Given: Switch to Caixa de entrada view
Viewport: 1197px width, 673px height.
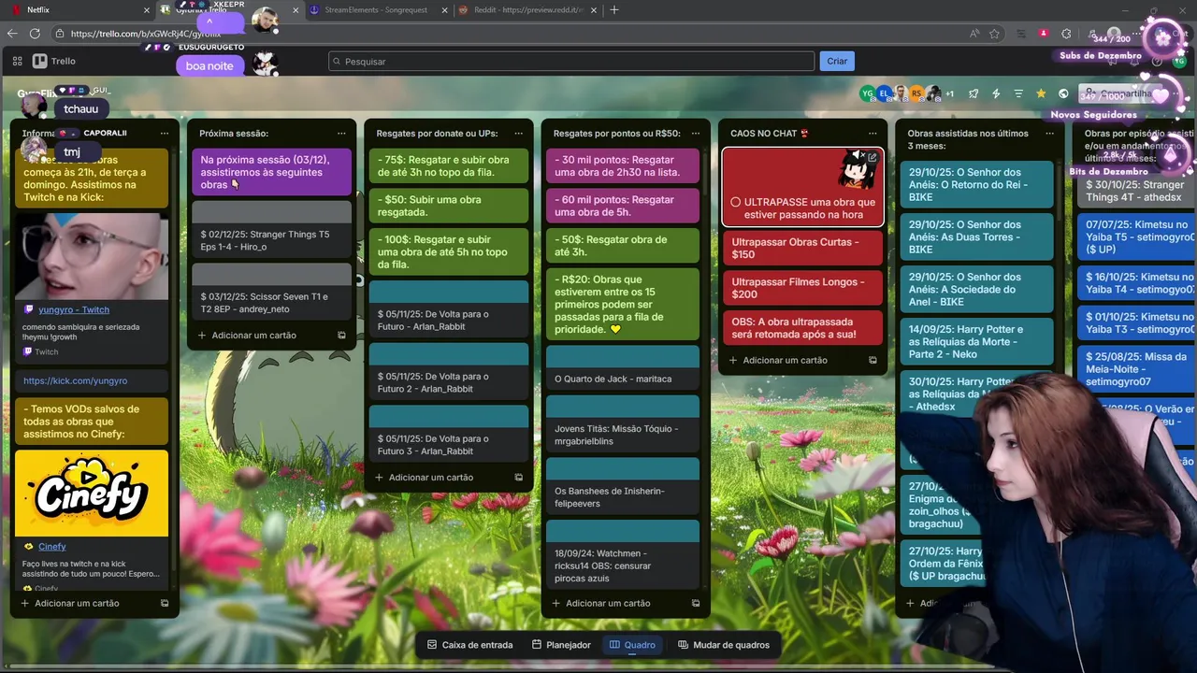Looking at the screenshot, I should pyautogui.click(x=469, y=645).
